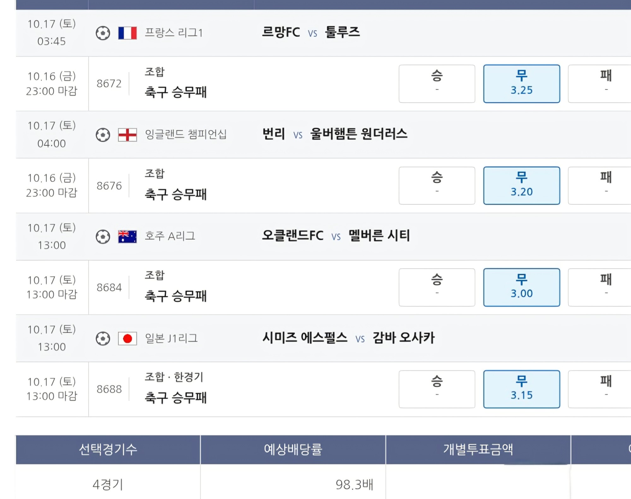
Task: Click the 개별투표금액 input area
Action: click(x=478, y=482)
